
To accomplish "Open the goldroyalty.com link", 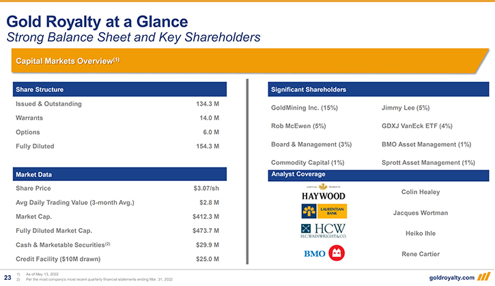I will coord(453,277).
